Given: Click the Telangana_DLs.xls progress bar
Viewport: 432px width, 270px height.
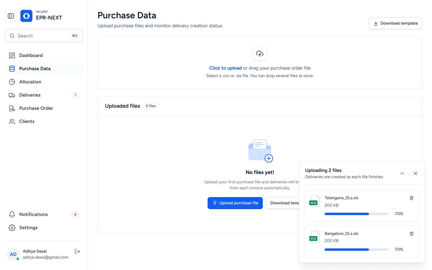Looking at the screenshot, I should pos(356,214).
